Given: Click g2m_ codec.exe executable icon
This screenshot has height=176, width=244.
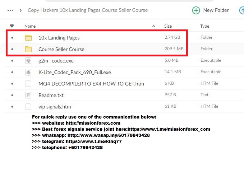Looking at the screenshot, I should coord(28,61).
